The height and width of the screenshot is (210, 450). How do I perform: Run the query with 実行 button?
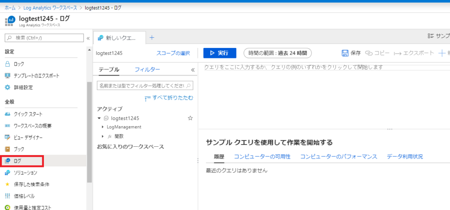click(220, 53)
